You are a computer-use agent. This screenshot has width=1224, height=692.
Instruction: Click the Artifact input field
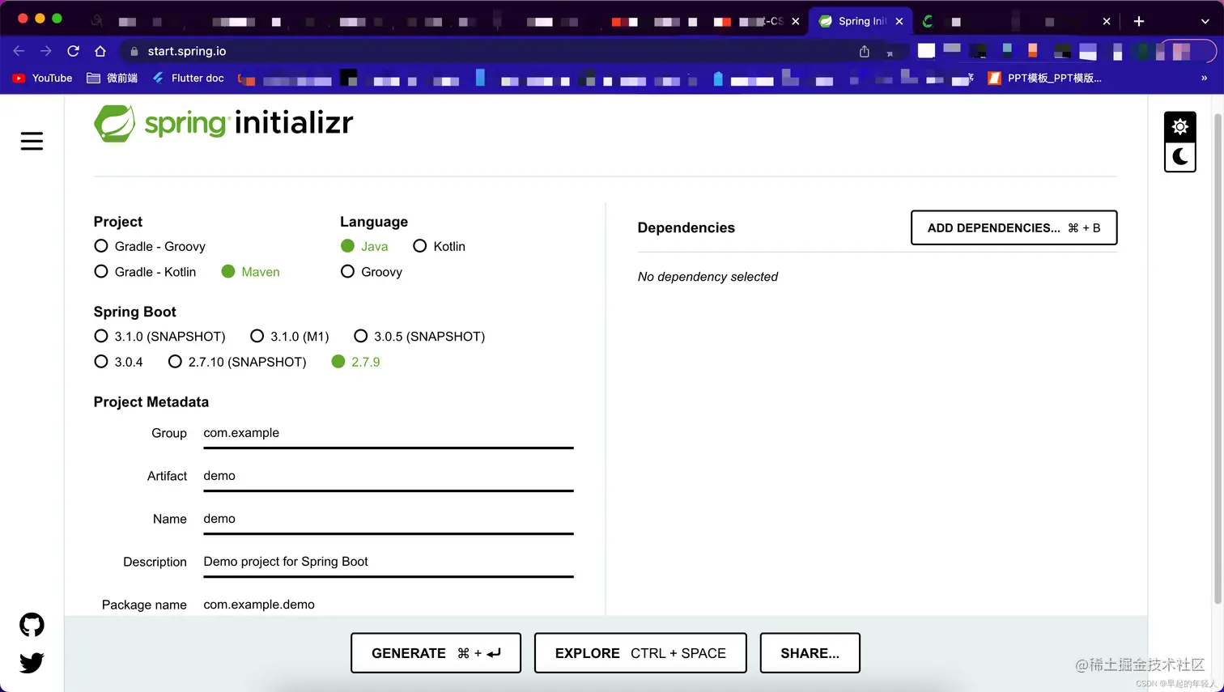(x=389, y=477)
